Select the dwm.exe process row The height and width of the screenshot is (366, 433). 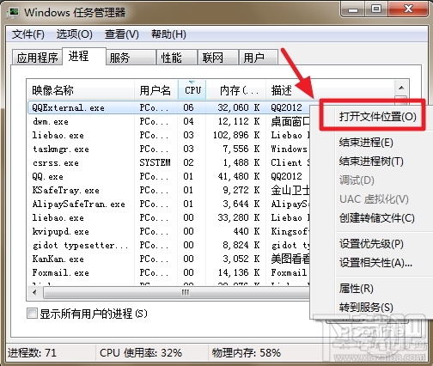click(x=169, y=121)
